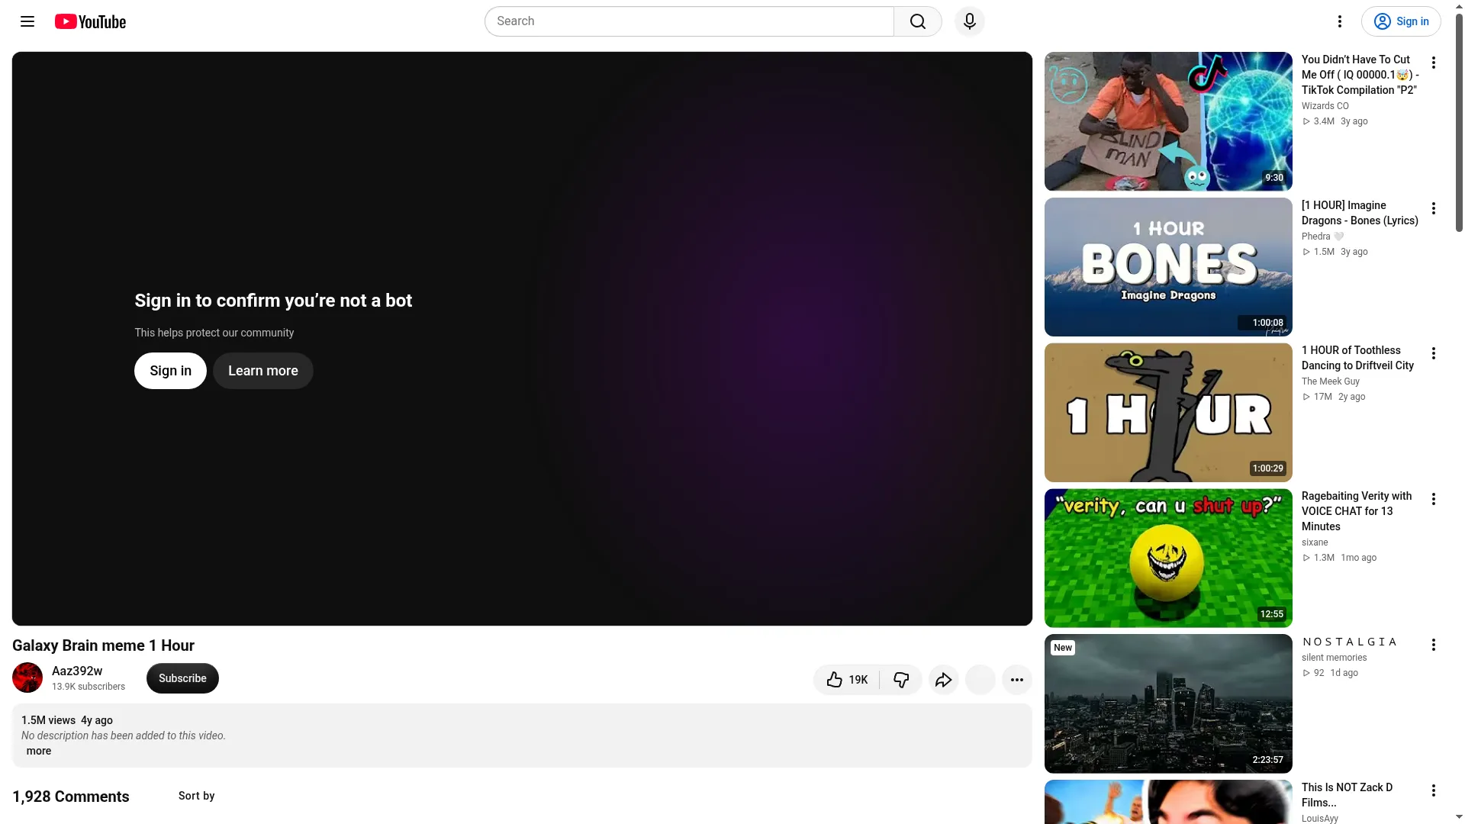Image resolution: width=1465 pixels, height=824 pixels.
Task: Click the page vertical scrollbar thumb
Action: (x=1459, y=122)
